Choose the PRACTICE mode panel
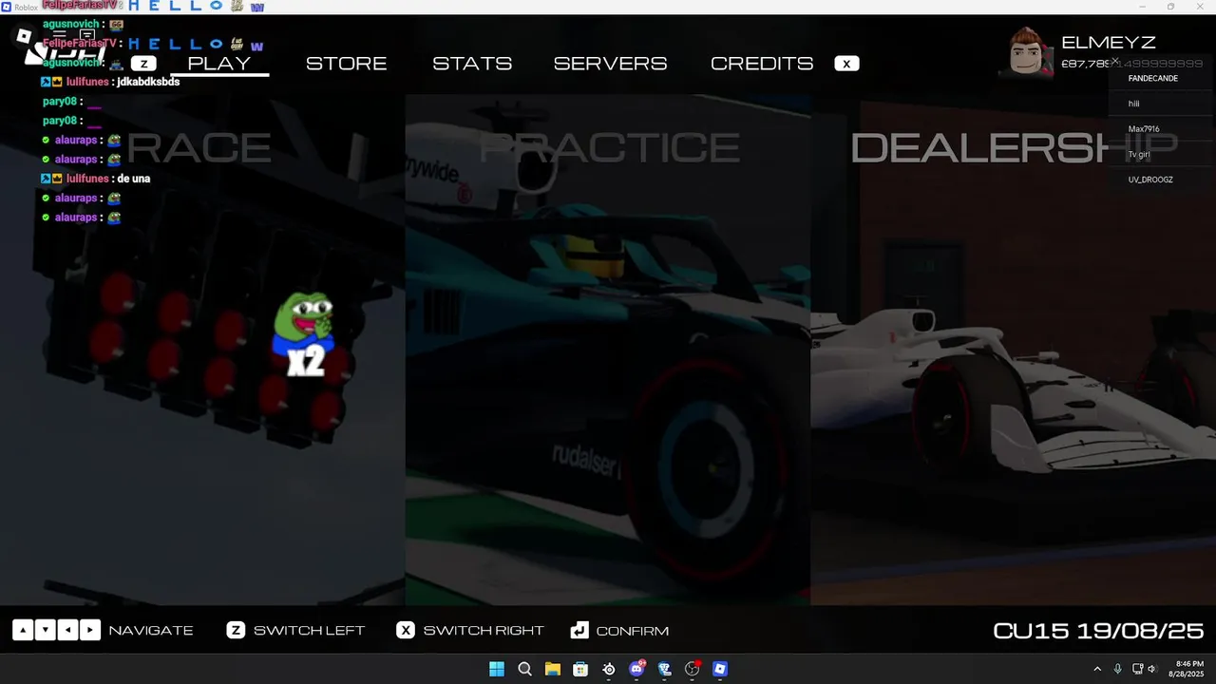This screenshot has width=1216, height=684. point(608,350)
